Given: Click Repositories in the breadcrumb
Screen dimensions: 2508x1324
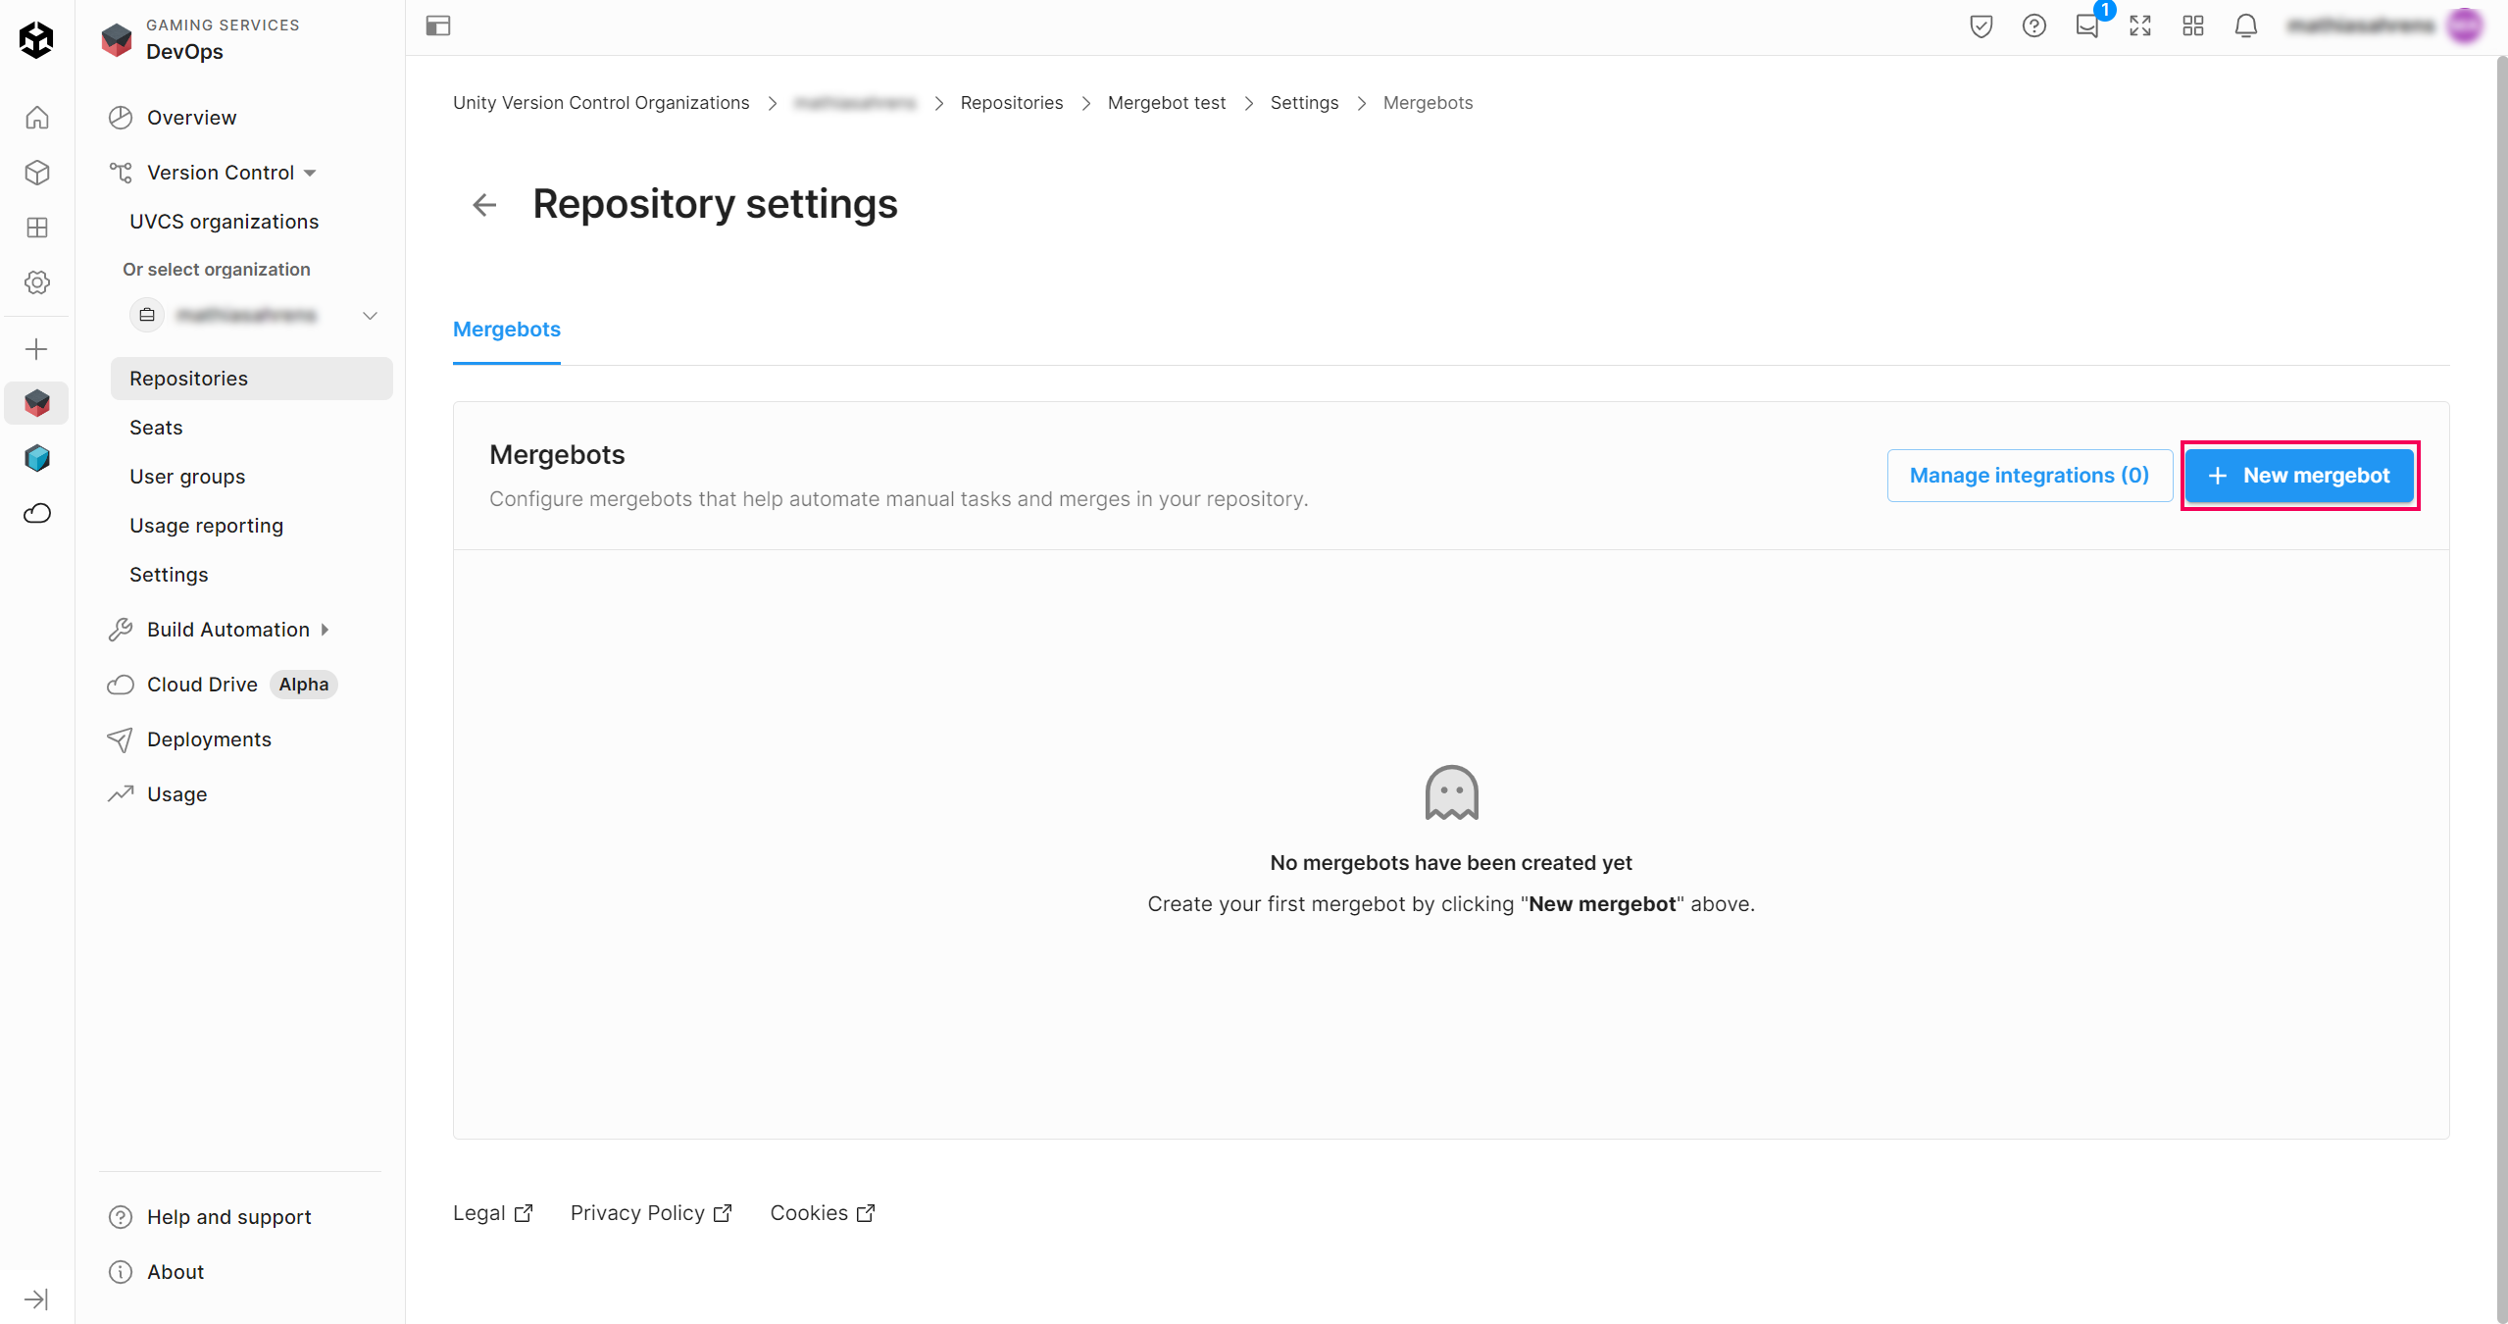Looking at the screenshot, I should point(1011,103).
